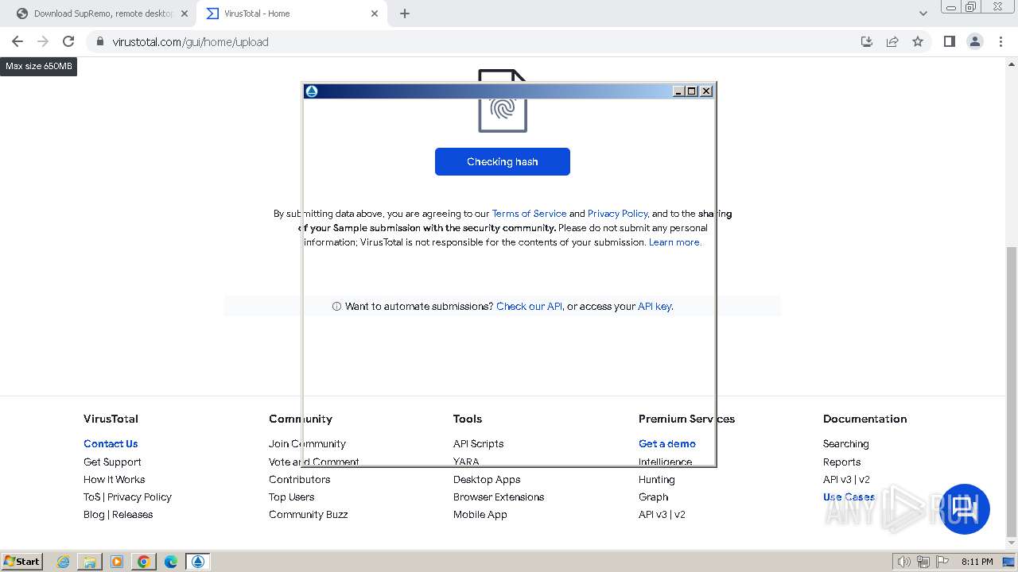Select SupRemo taskbar button
The image size is (1018, 572).
tap(198, 562)
